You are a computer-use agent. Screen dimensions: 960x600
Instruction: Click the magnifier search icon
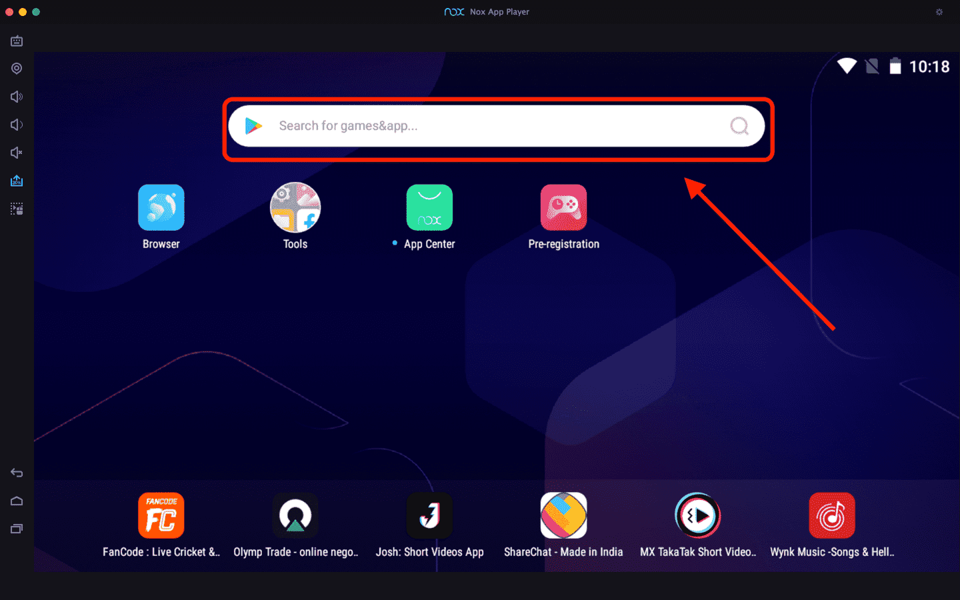coord(739,126)
